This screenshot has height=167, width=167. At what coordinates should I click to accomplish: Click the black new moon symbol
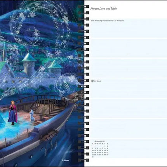pyautogui.click(x=92, y=81)
